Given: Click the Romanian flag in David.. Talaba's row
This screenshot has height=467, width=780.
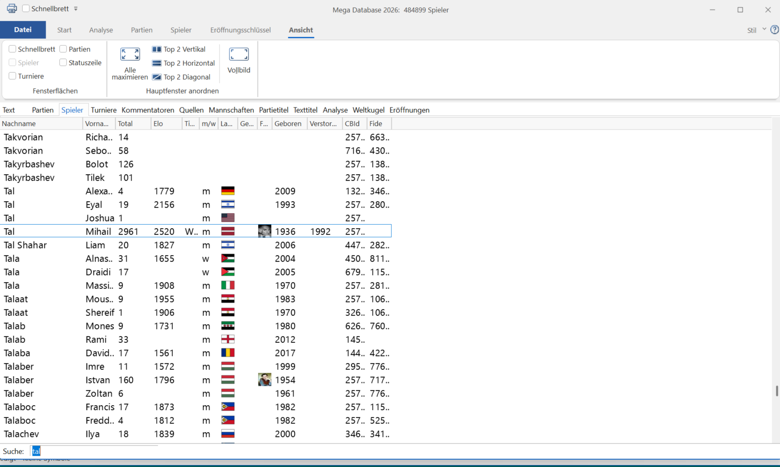Looking at the screenshot, I should tap(228, 353).
